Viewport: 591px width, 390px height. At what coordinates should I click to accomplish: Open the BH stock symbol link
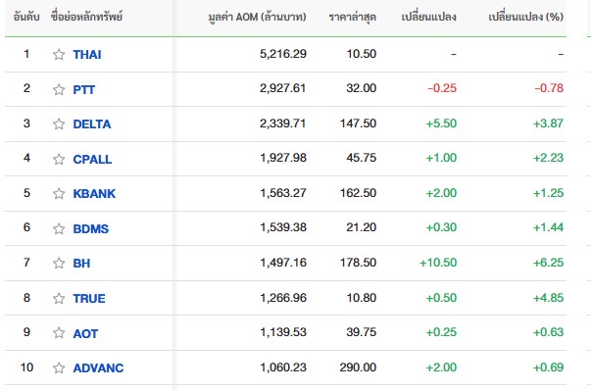tap(81, 263)
